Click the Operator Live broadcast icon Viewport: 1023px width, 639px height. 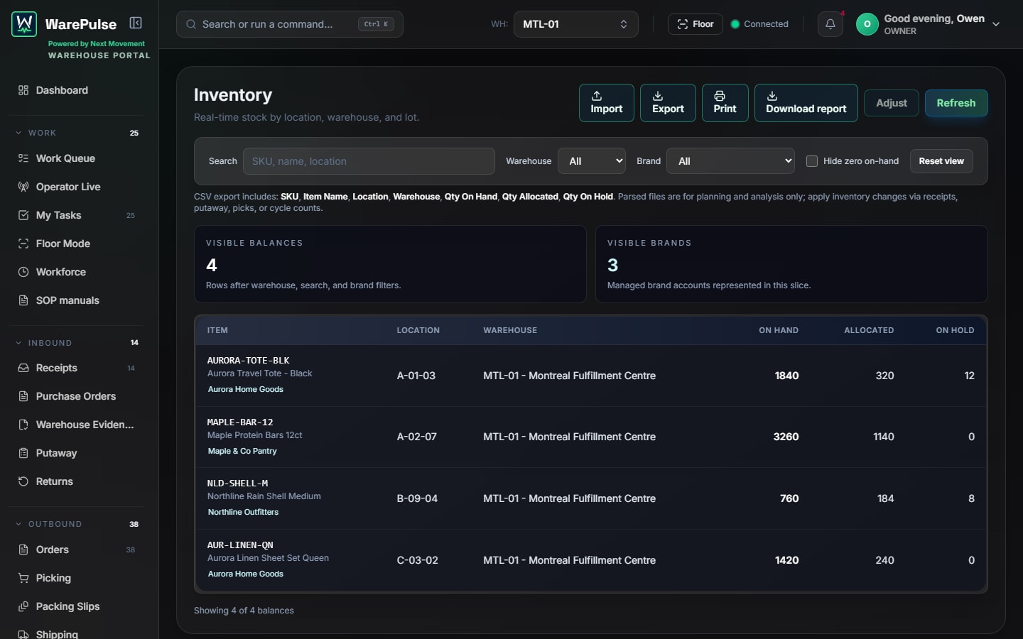(x=23, y=187)
